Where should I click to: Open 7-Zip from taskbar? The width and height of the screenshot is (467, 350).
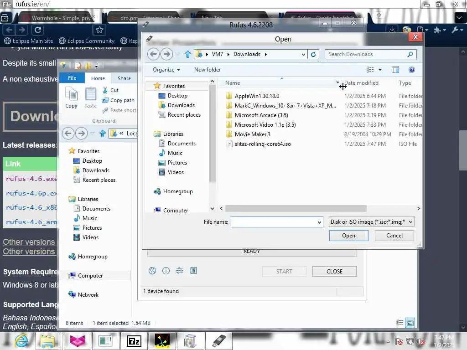point(134,341)
